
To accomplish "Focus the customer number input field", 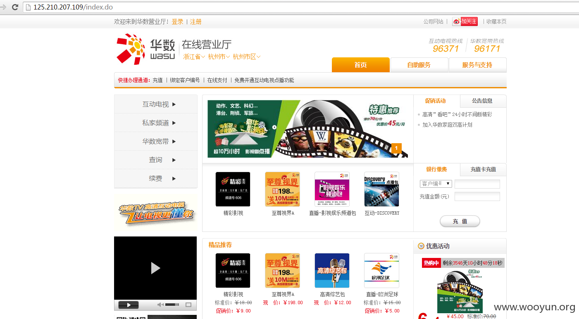I will coord(477,184).
